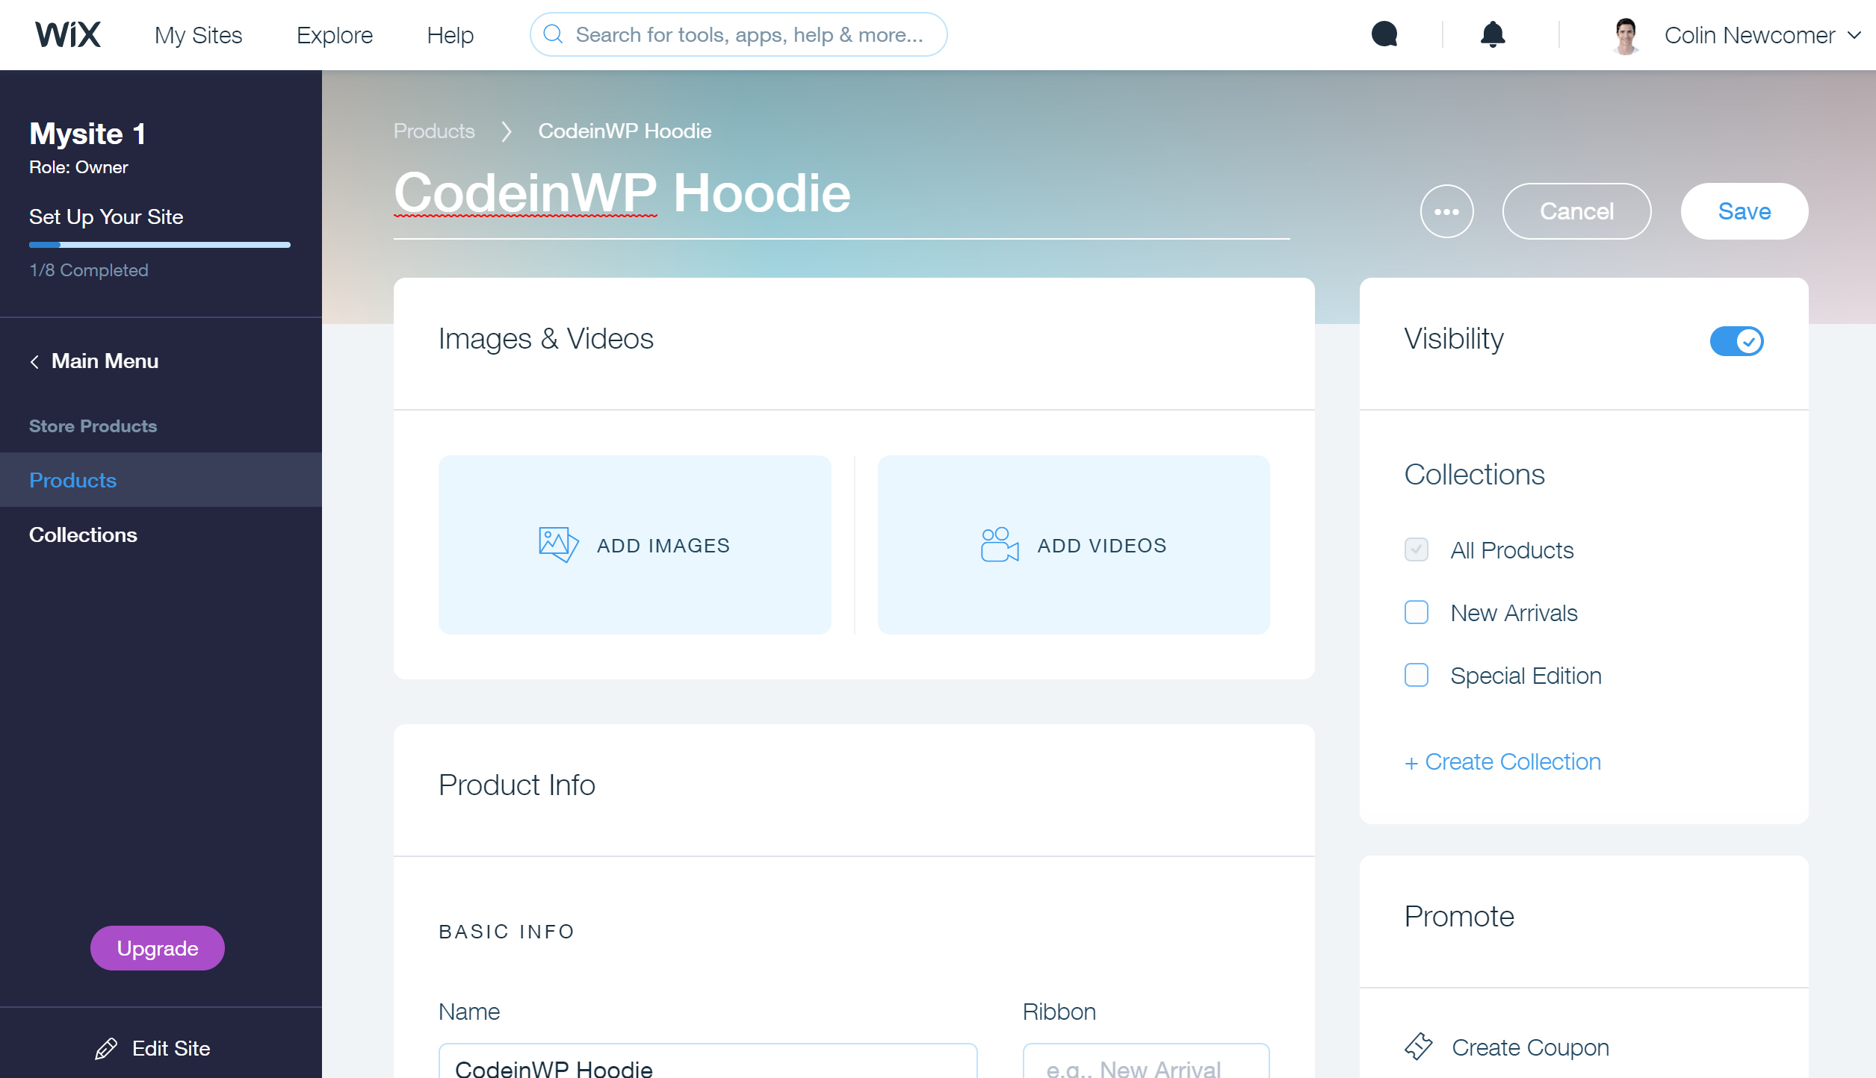Switch to the Collections section
1876x1078 pixels.
[x=83, y=535]
